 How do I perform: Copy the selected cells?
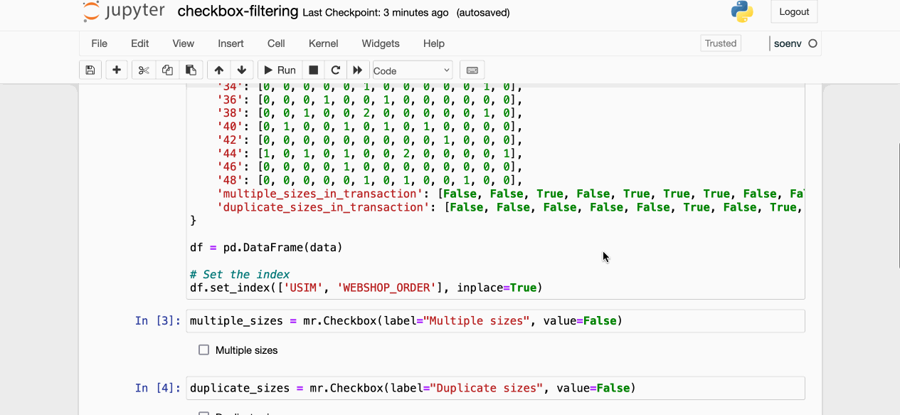(167, 69)
